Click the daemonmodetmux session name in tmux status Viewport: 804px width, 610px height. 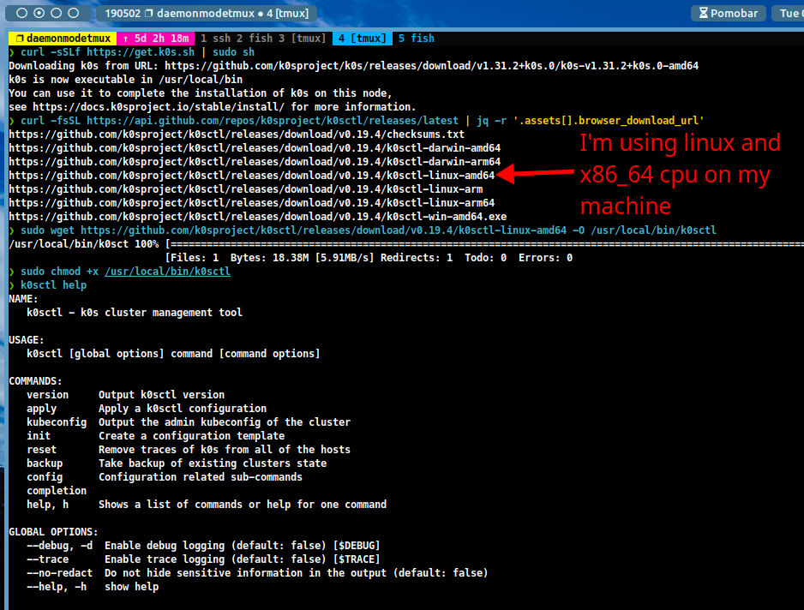pyautogui.click(x=63, y=39)
